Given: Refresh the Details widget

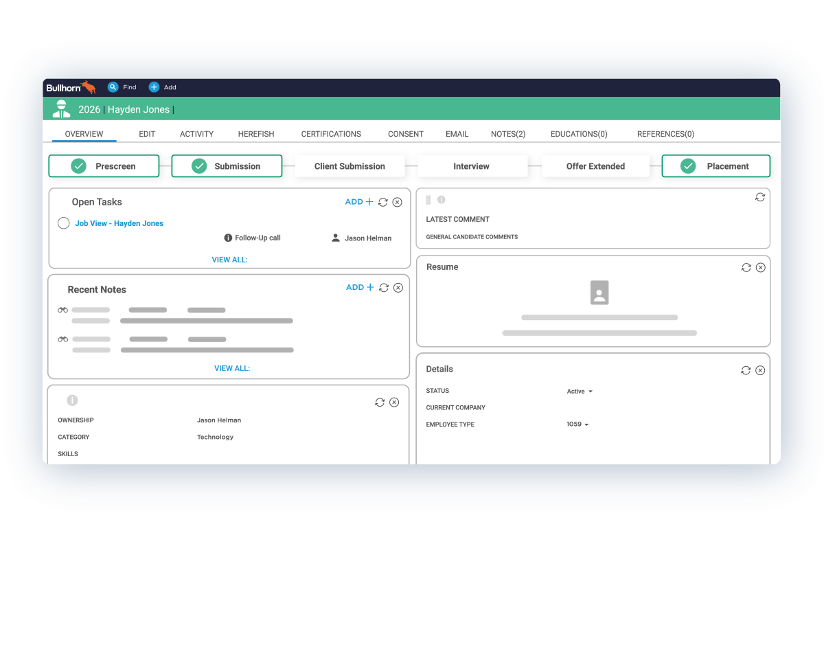Looking at the screenshot, I should click(x=746, y=370).
